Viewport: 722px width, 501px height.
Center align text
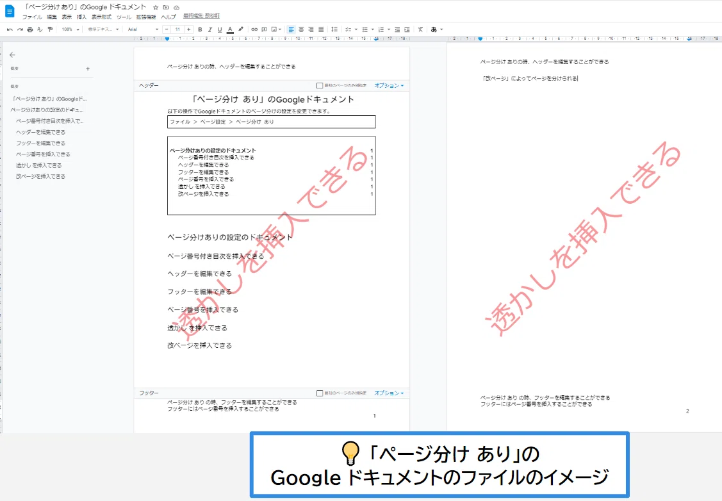pyautogui.click(x=301, y=29)
